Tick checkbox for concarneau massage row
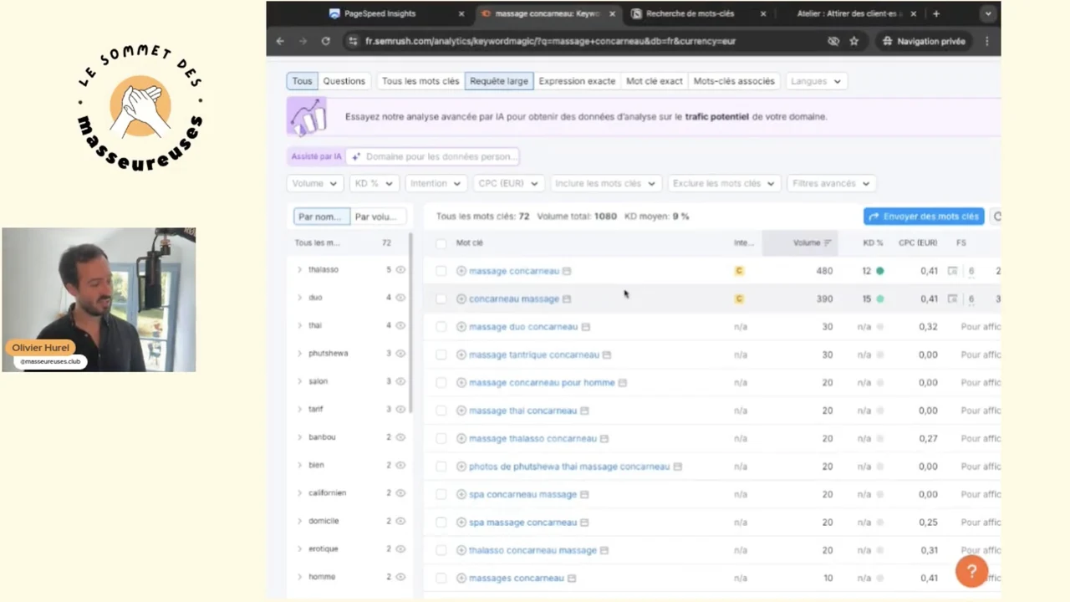 pyautogui.click(x=441, y=298)
